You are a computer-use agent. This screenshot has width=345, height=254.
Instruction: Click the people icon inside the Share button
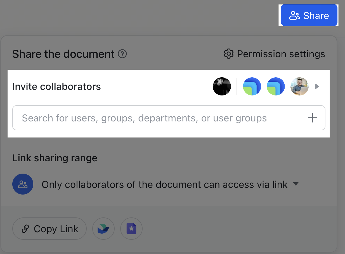click(x=294, y=15)
